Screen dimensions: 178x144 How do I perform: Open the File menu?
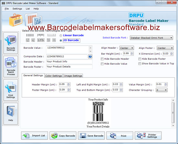point(6,9)
